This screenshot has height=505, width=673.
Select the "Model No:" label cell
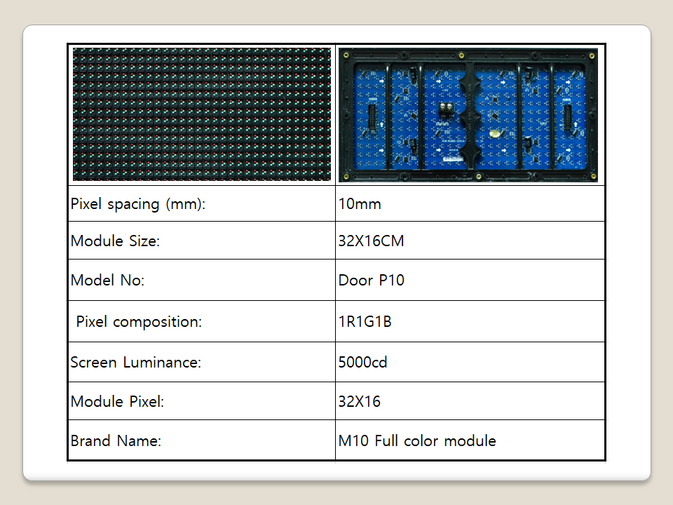pyautogui.click(x=107, y=281)
